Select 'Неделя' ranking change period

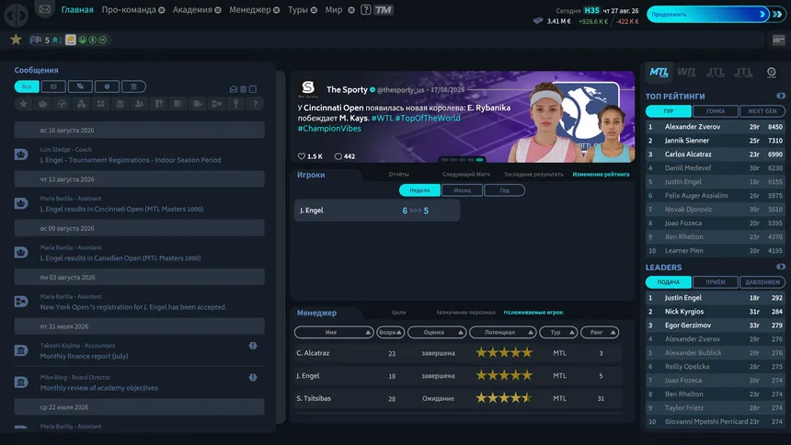pyautogui.click(x=419, y=190)
